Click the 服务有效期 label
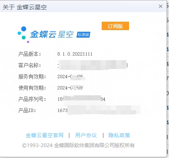 pyautogui.click(x=32, y=76)
